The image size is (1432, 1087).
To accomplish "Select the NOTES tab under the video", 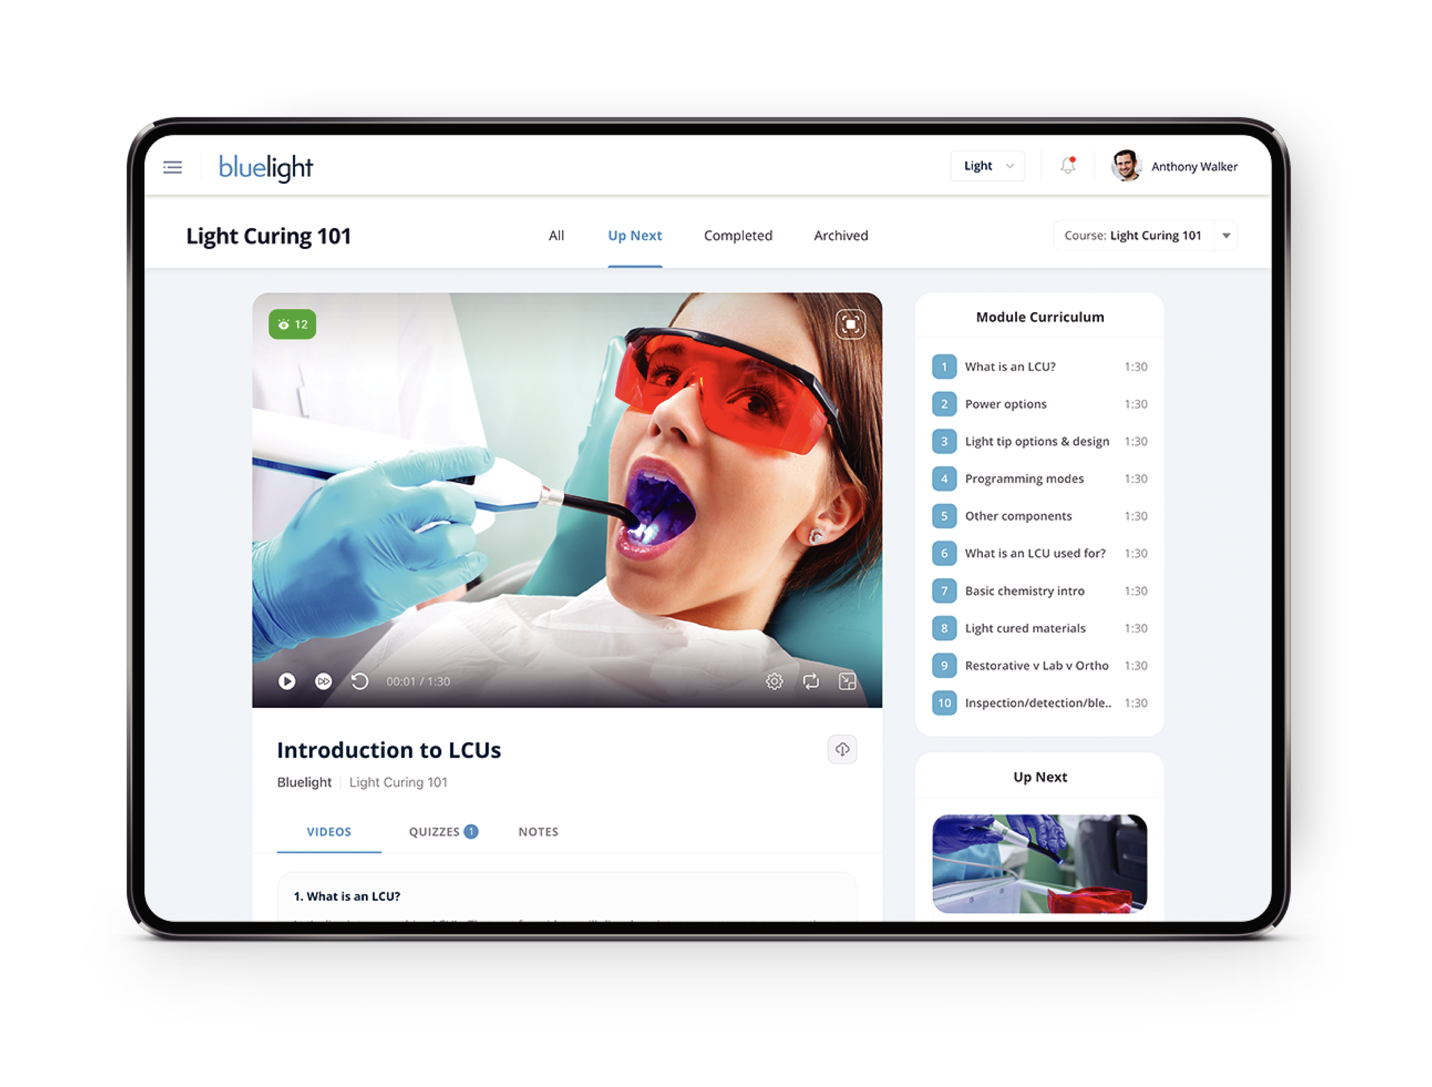I will [537, 832].
